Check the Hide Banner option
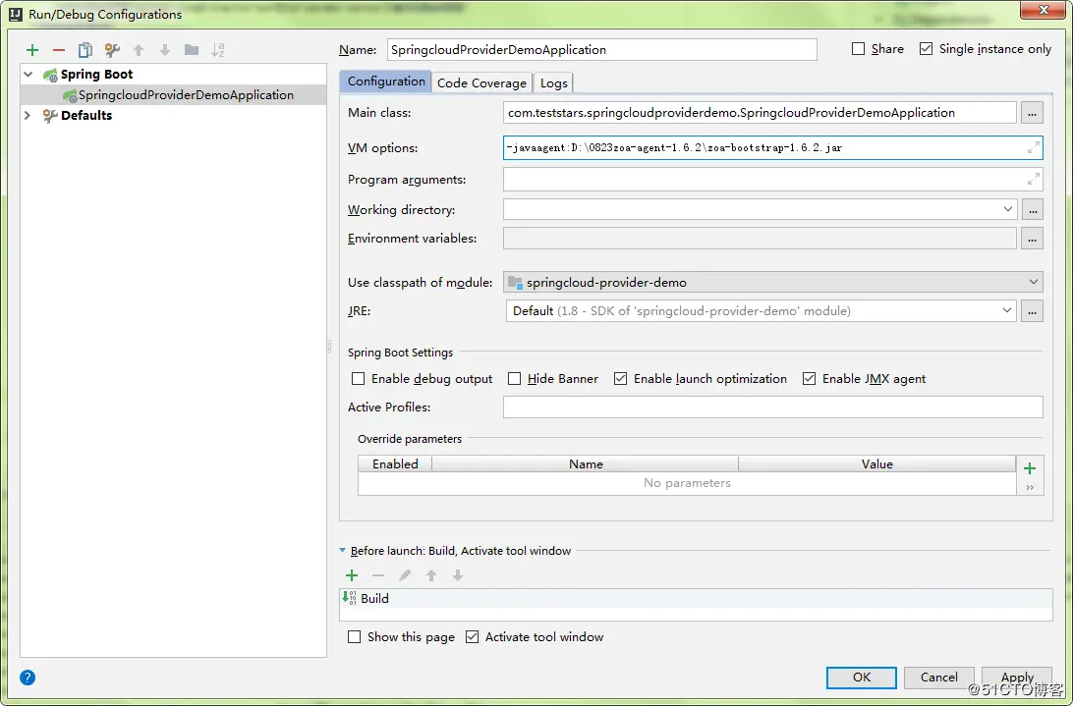1073x706 pixels. 515,378
